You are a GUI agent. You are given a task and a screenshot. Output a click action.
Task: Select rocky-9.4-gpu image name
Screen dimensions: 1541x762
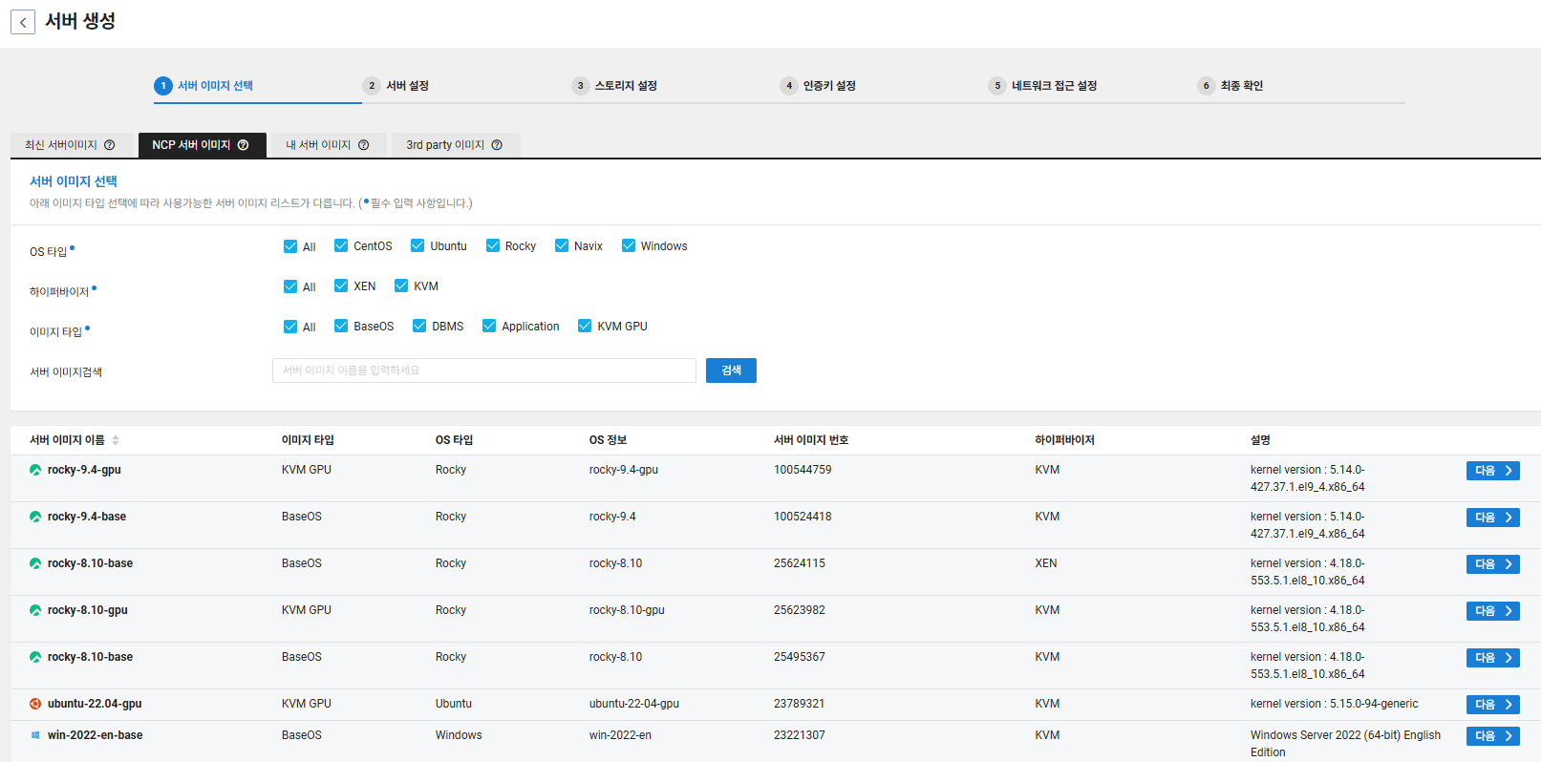tap(84, 470)
